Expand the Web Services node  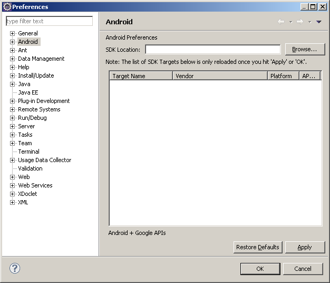pos(12,185)
